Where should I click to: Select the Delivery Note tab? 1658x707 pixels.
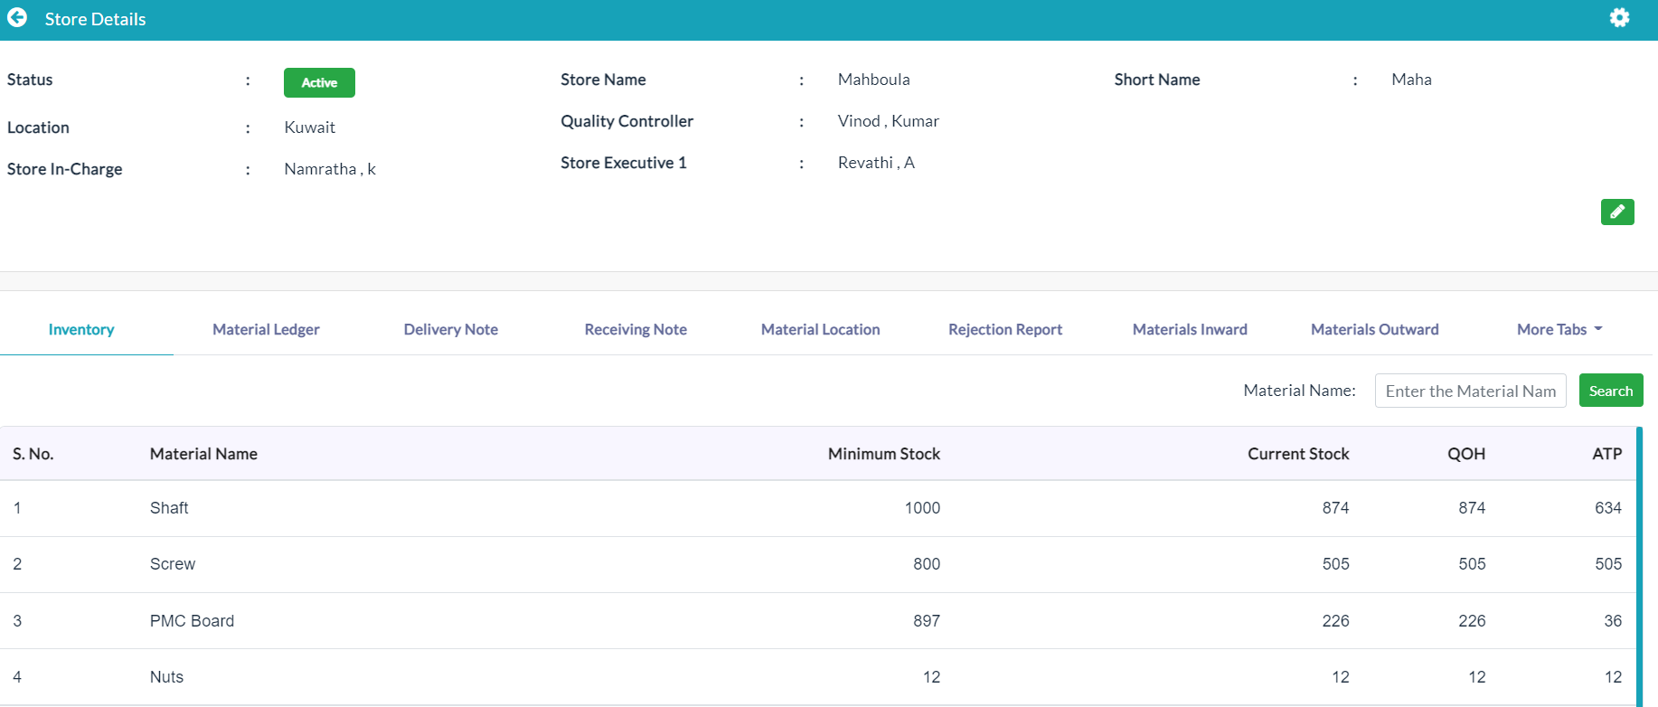click(451, 329)
